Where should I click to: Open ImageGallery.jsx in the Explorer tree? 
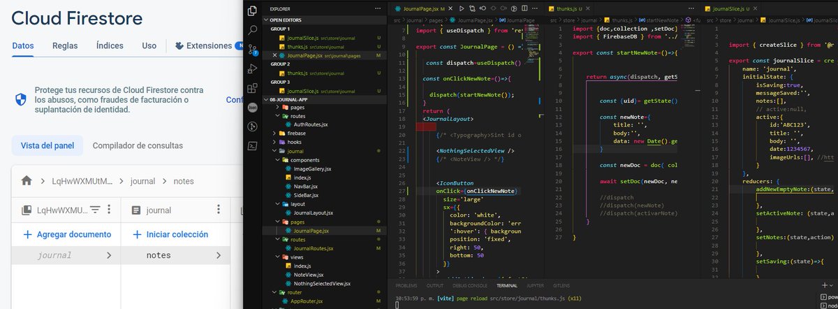pos(311,168)
